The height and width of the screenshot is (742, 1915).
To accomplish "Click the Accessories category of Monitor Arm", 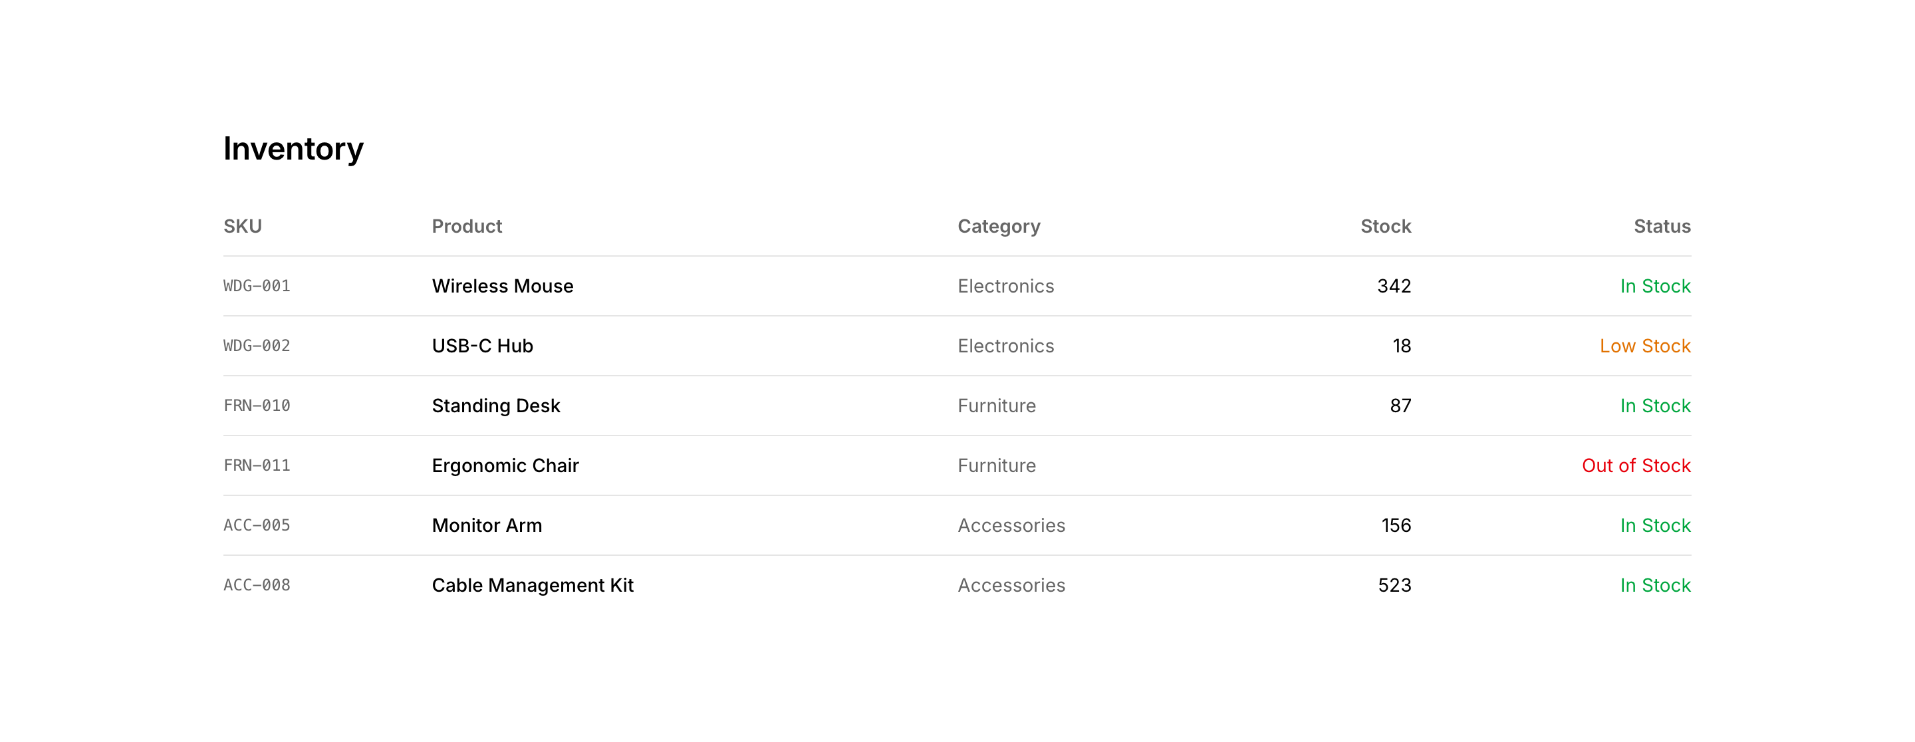I will 1011,526.
